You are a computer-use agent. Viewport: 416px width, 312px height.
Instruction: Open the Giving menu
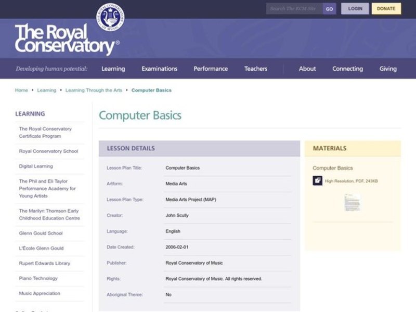(x=388, y=68)
